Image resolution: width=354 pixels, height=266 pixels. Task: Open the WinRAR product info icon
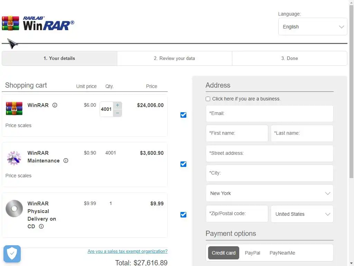(55, 105)
